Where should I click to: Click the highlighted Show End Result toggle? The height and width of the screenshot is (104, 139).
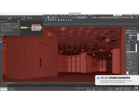(129, 42)
